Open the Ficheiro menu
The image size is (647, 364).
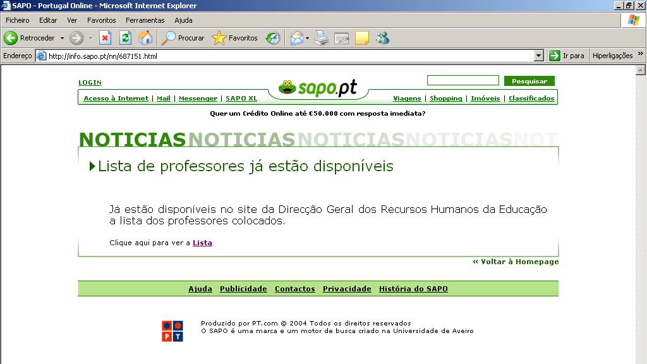(17, 20)
